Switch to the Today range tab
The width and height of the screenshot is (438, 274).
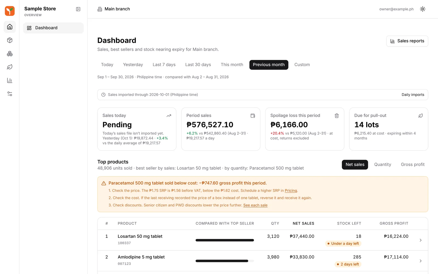pos(107,65)
